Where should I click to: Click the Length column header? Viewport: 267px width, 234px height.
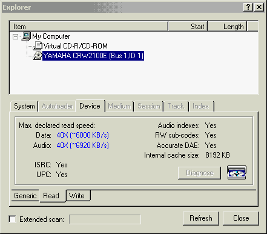click(227, 27)
